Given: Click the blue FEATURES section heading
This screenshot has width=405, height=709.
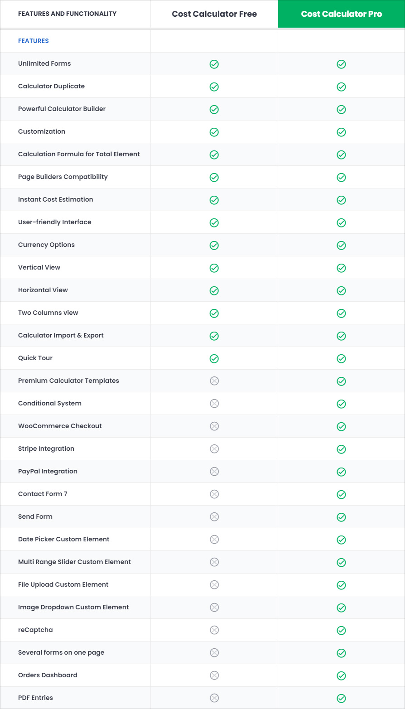Looking at the screenshot, I should pyautogui.click(x=34, y=41).
